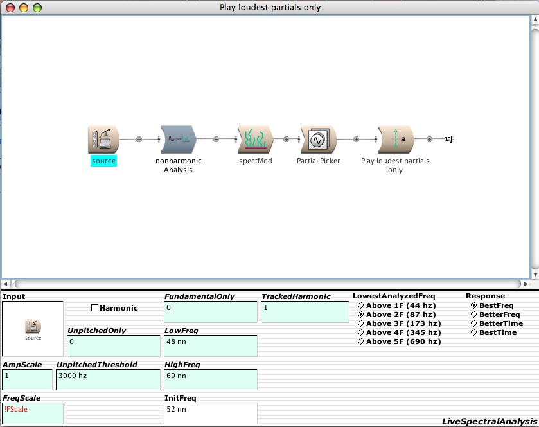Viewport: 539px width, 427px height.
Task: Select the spectMod module icon
Action: [x=255, y=140]
